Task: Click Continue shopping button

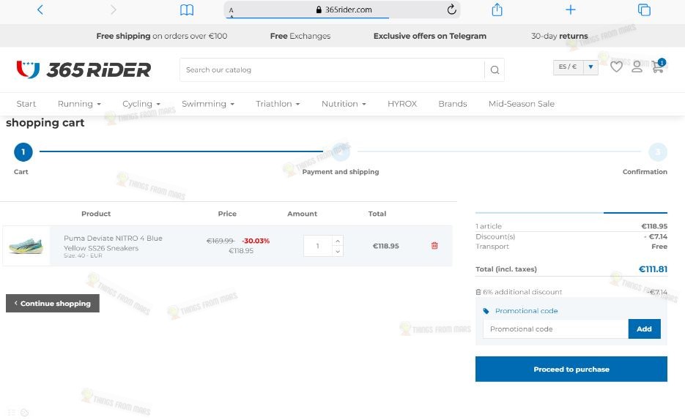Action: [53, 303]
